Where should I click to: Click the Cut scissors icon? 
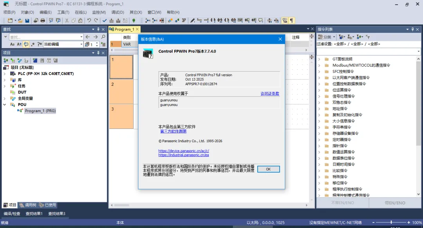coord(67,20)
